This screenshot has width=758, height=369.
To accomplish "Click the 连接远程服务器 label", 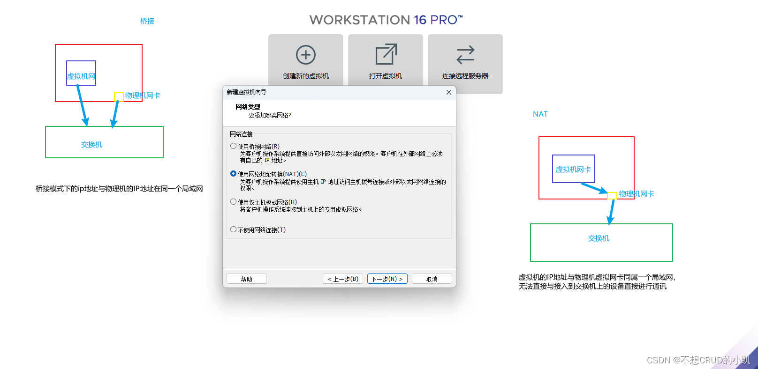I will (x=465, y=76).
